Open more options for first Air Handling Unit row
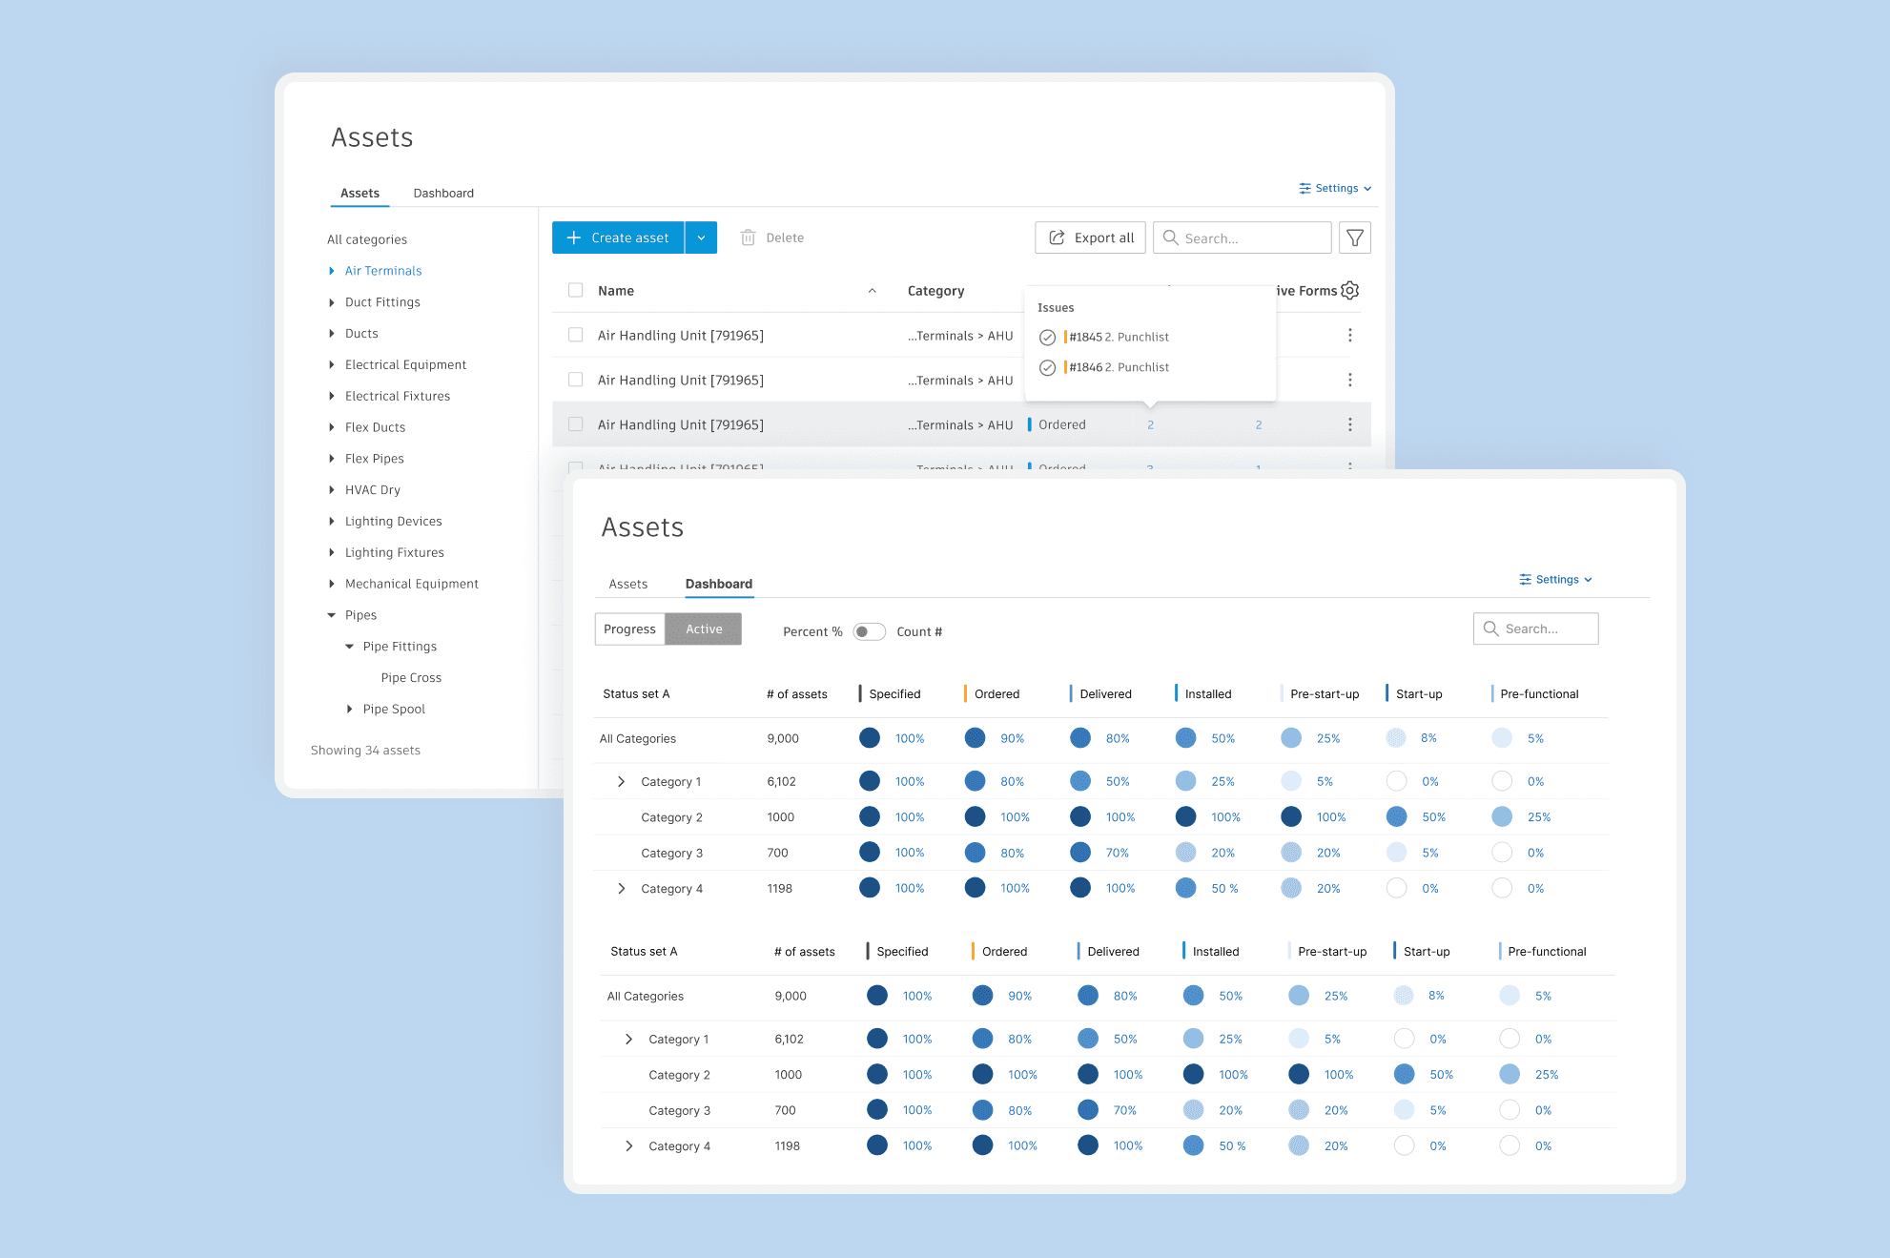This screenshot has width=1890, height=1258. 1349,335
